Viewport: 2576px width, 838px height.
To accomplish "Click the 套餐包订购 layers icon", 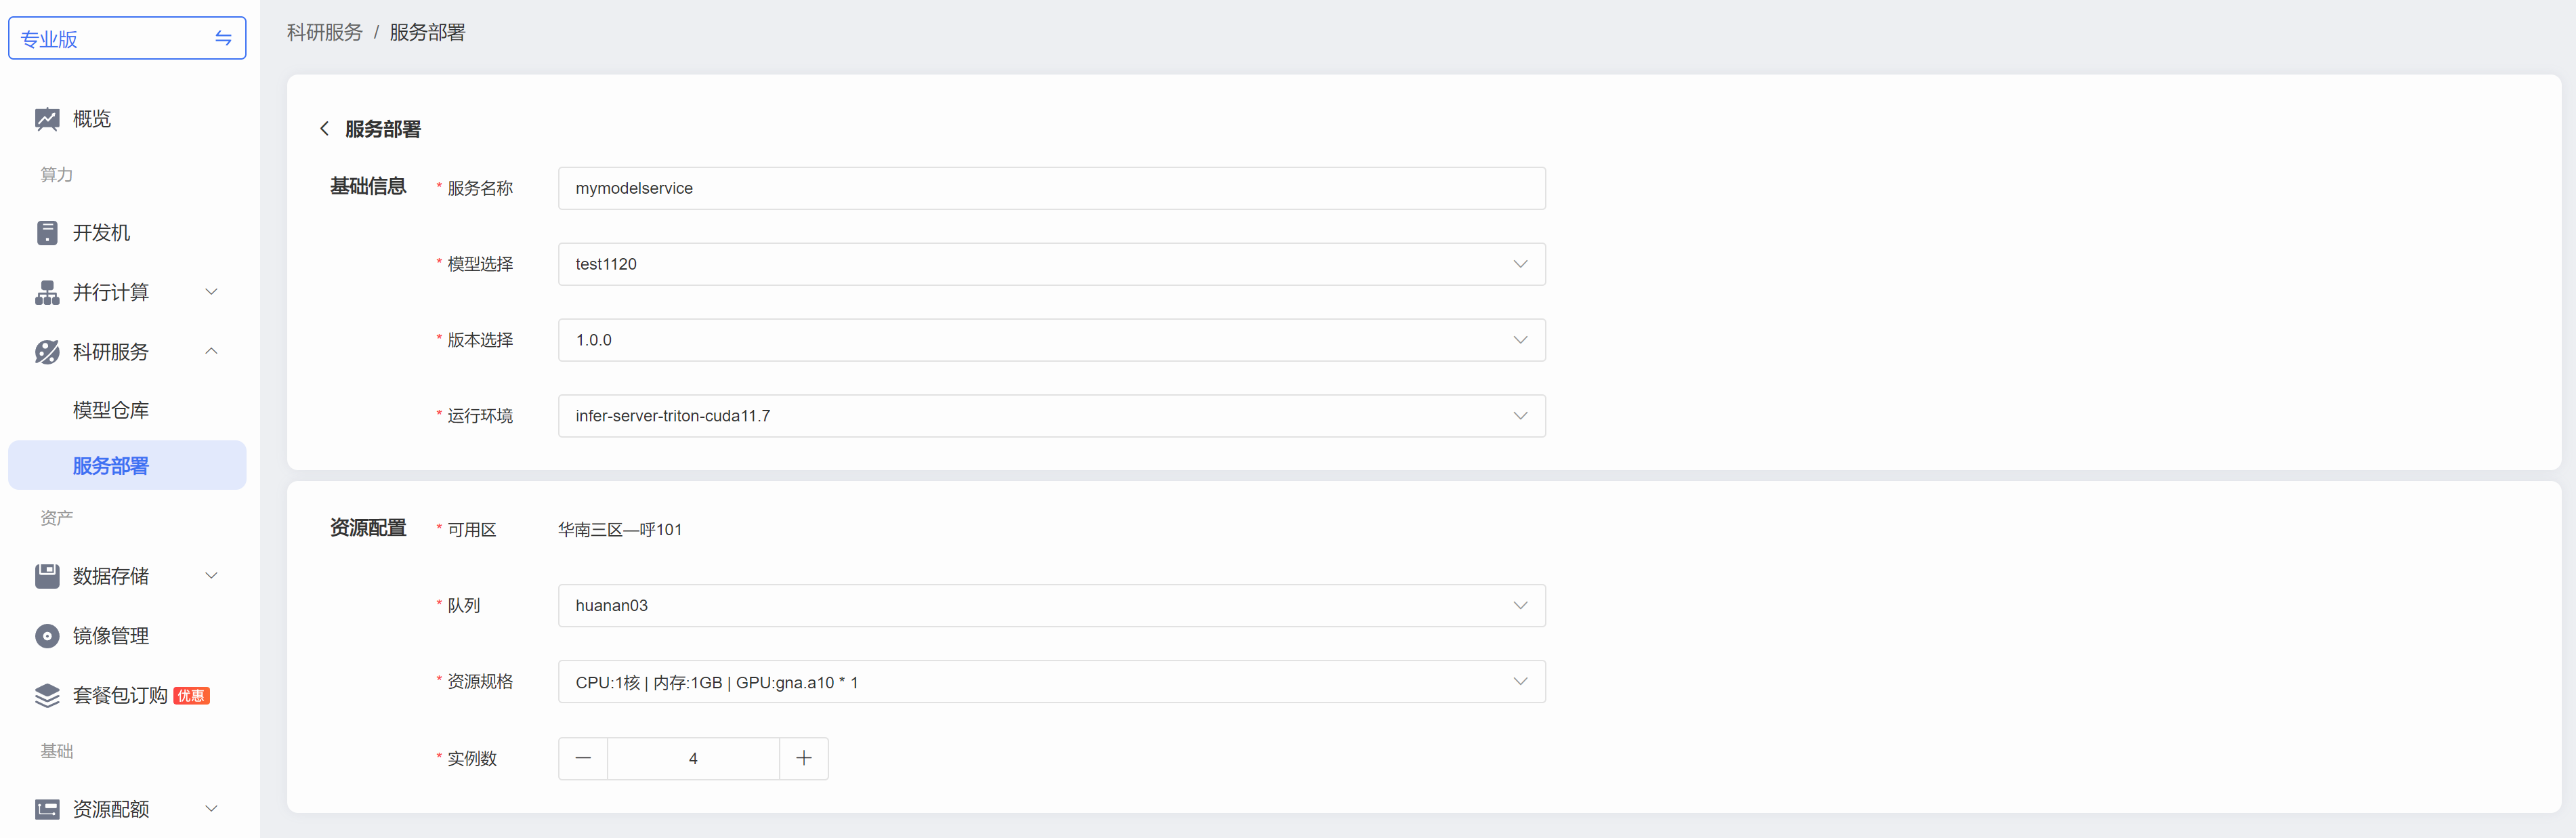I will (47, 695).
